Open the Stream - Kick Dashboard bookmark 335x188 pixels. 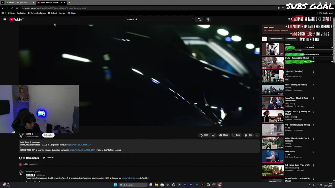(x=16, y=13)
